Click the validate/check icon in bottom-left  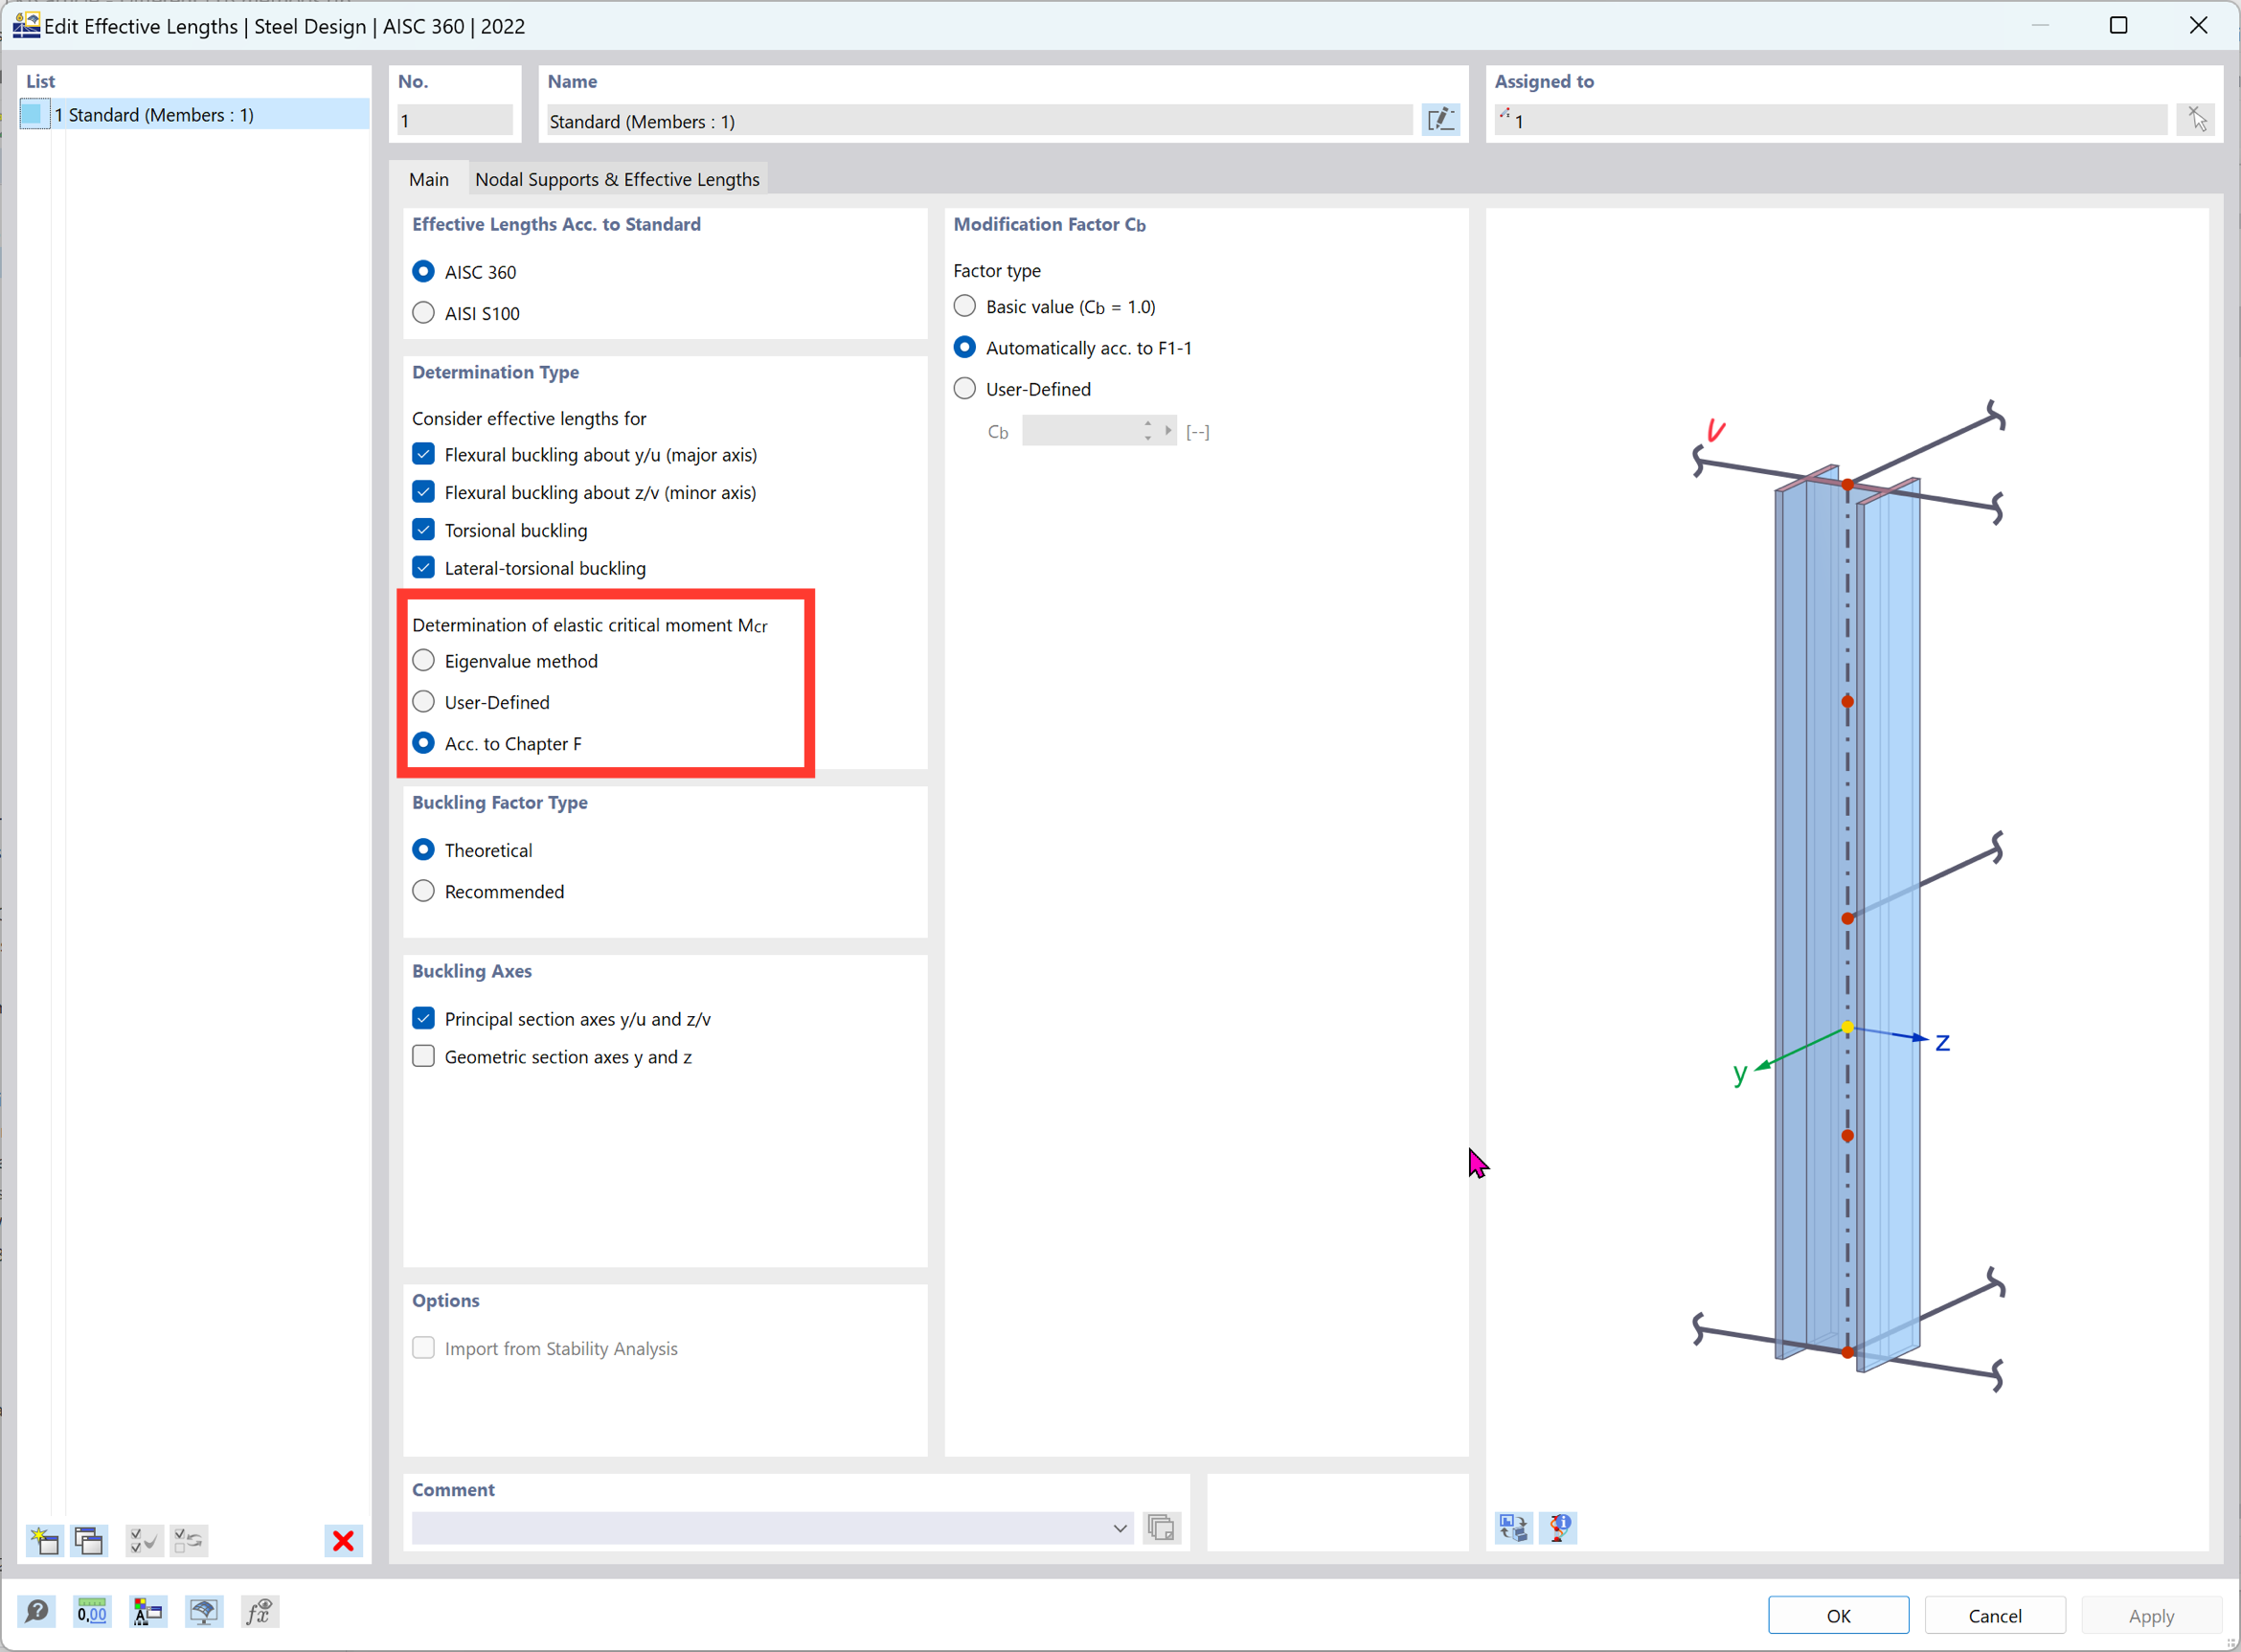[x=143, y=1541]
